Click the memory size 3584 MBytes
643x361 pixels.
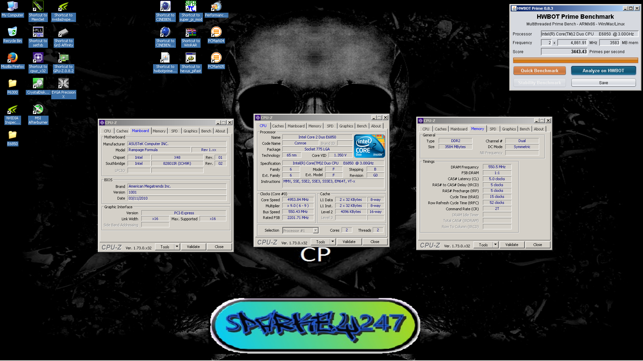coord(455,147)
